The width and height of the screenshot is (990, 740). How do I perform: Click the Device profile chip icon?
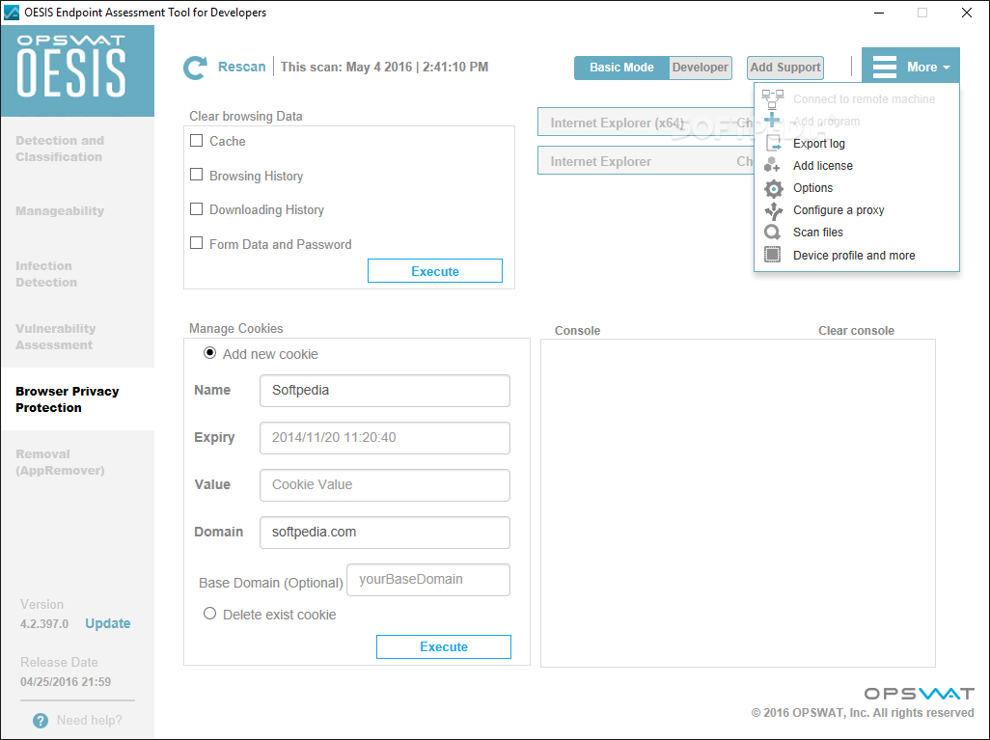pyautogui.click(x=772, y=255)
